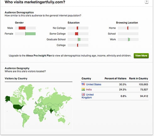Click the United Kingdom flag icon
The height and width of the screenshot is (136, 154).
click(x=83, y=94)
